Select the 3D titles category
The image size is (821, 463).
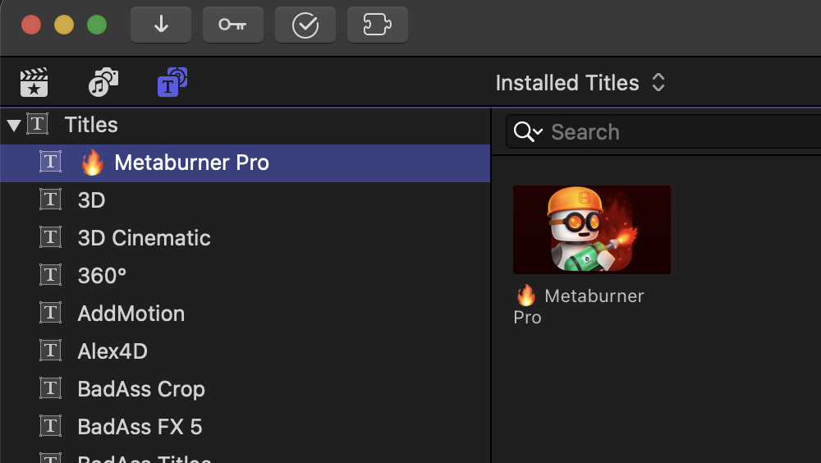(x=91, y=200)
